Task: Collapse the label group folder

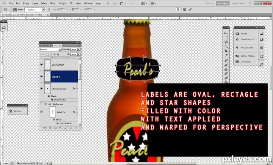Action: tap(45, 104)
